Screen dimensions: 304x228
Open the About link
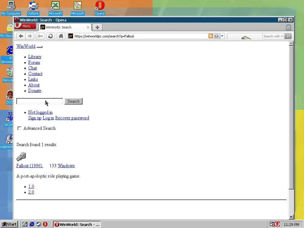click(34, 85)
